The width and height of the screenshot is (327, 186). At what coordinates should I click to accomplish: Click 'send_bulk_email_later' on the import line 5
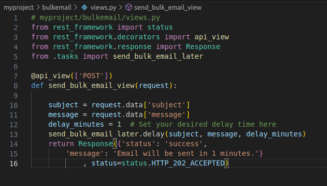coord(158,56)
